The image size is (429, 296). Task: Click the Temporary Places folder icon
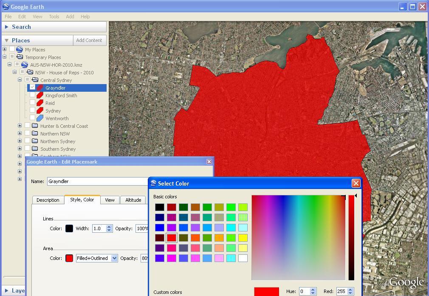20,57
